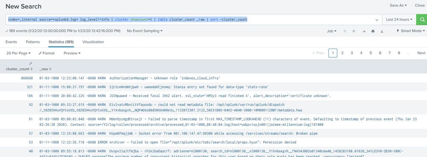This screenshot has width=427, height=157.
Task: Sort by the _raw column arrows
Action: click(x=50, y=69)
